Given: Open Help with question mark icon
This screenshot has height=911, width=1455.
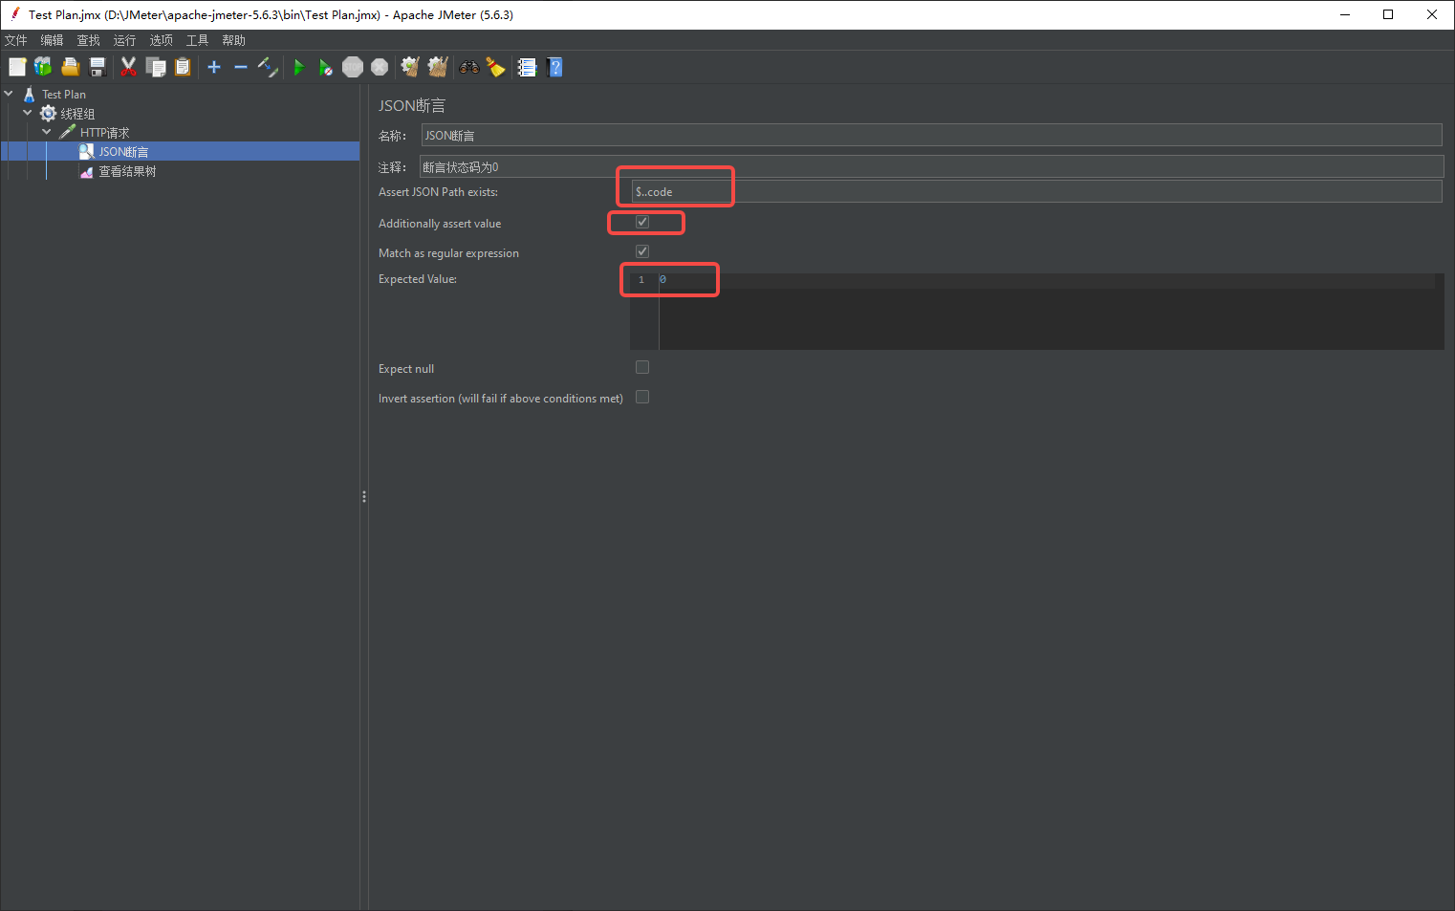Looking at the screenshot, I should 554,67.
